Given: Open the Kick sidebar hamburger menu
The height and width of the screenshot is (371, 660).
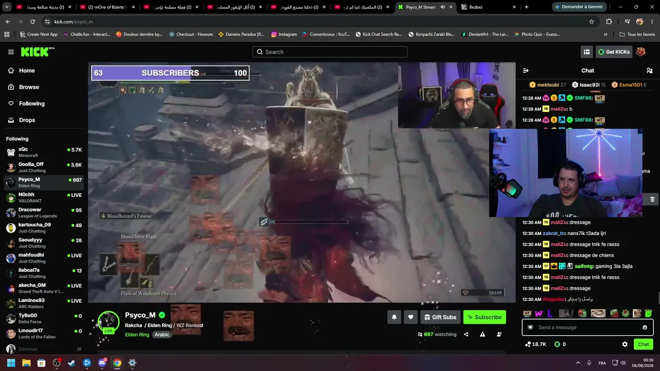Looking at the screenshot, I should 11,52.
